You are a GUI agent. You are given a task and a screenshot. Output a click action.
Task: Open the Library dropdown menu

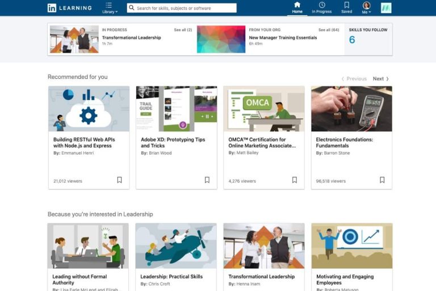point(110,8)
